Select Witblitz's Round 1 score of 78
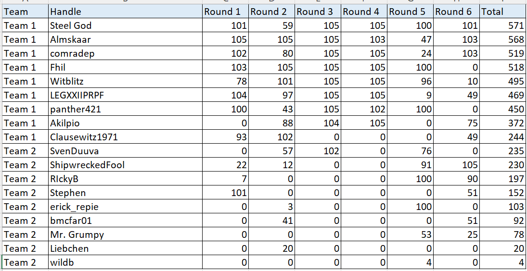Screen dimensions: 527x271 tap(226, 81)
